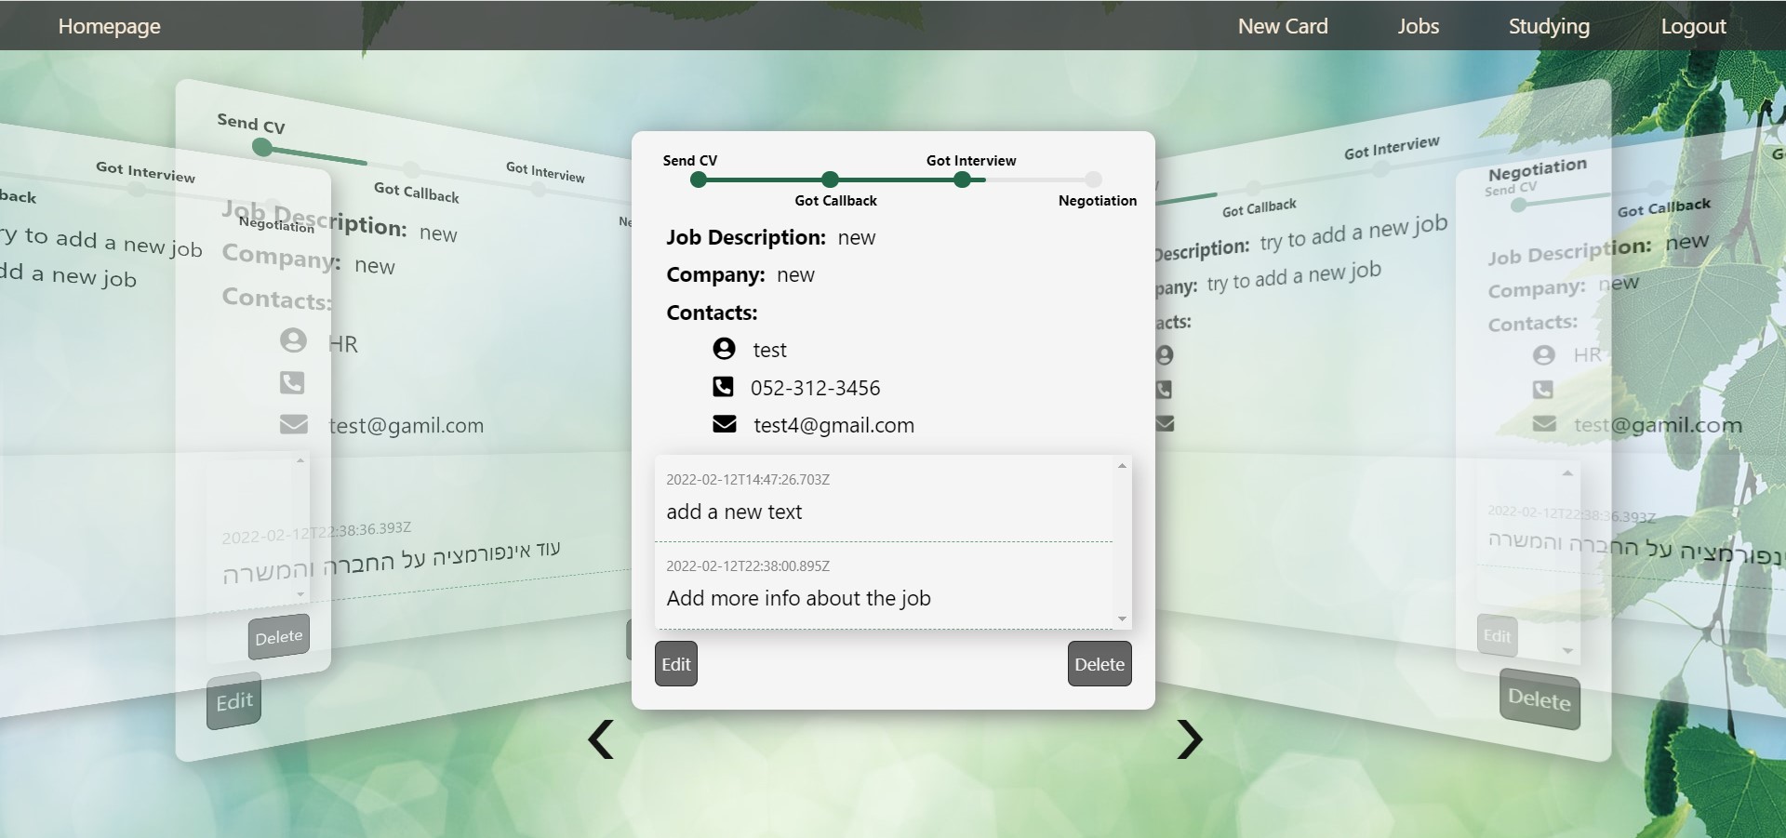Select the Negotiation step dot on center card

pyautogui.click(x=1094, y=180)
